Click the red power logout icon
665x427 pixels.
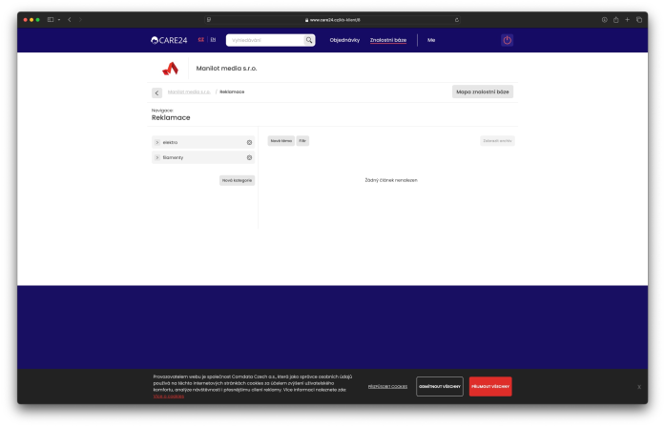[507, 40]
